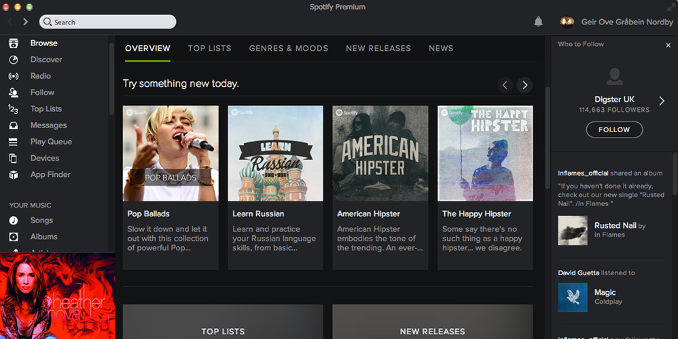
Task: Open the Learn Russian playlist cover
Action: pyautogui.click(x=275, y=153)
